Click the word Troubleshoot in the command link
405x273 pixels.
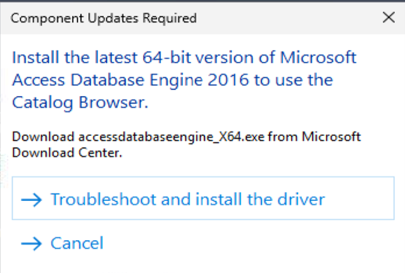(103, 200)
